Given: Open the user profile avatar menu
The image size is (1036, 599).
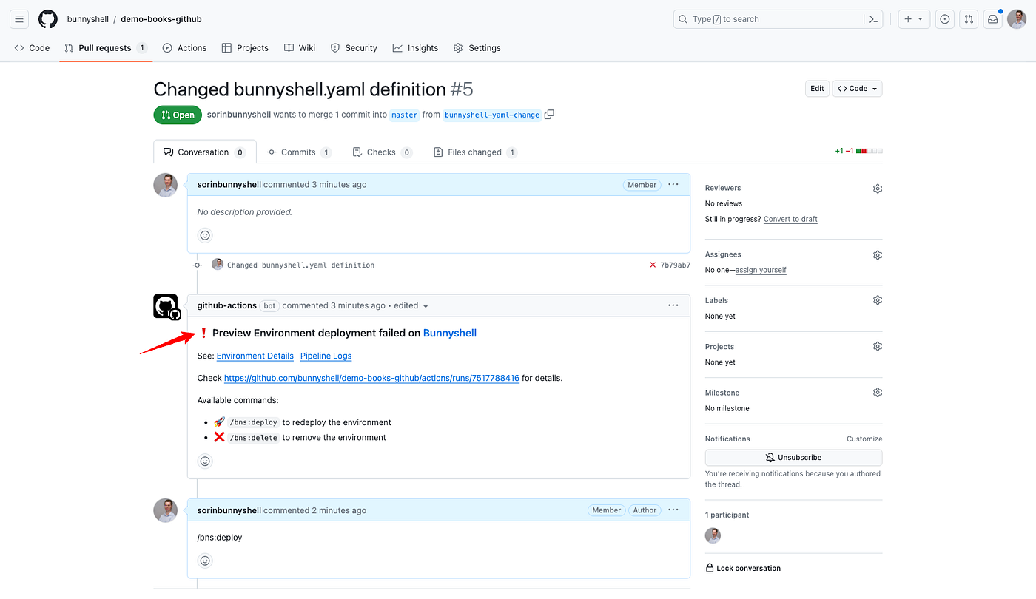Looking at the screenshot, I should (1017, 19).
